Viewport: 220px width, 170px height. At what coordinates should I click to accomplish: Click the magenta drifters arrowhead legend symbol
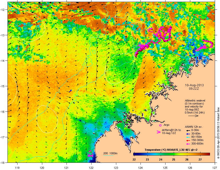[159, 132]
